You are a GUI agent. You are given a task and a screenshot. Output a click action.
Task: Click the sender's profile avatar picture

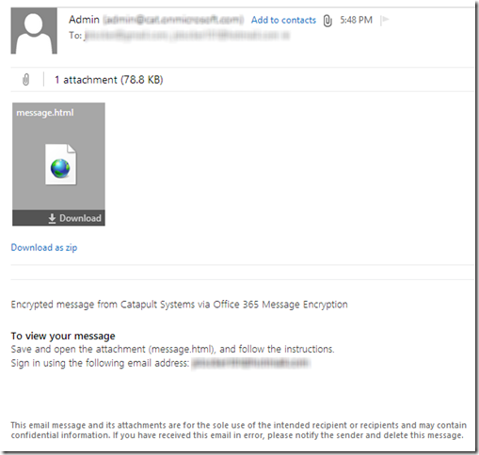[x=34, y=31]
